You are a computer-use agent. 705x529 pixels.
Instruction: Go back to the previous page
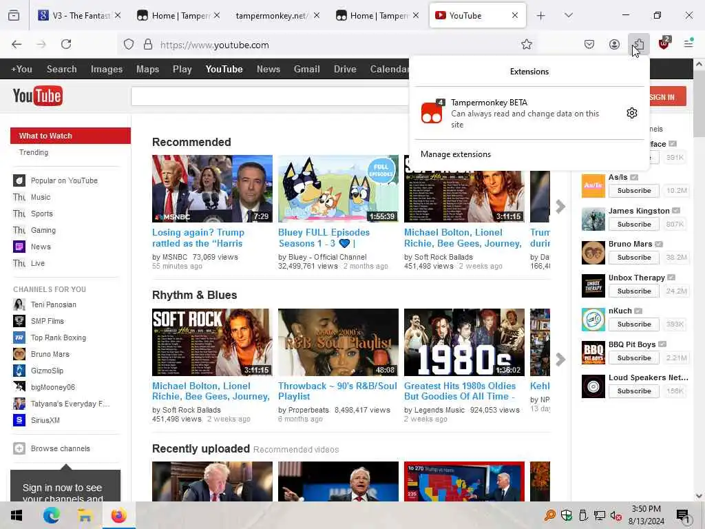(17, 44)
